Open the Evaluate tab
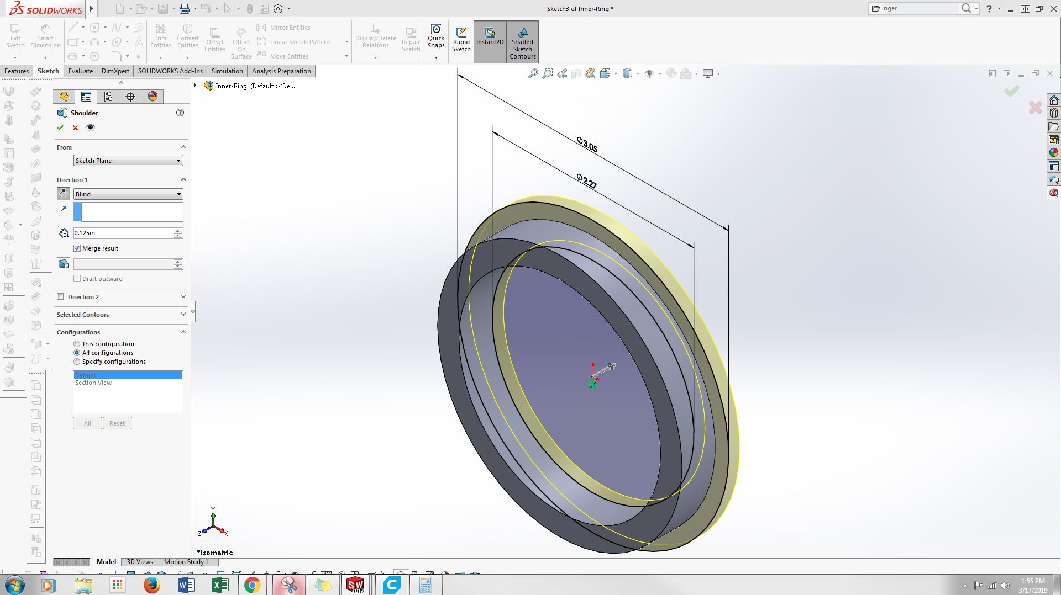The width and height of the screenshot is (1061, 595). point(81,71)
